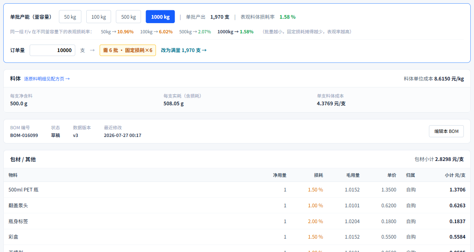
Task: Choose the 100 kg kettle capacity
Action: [98, 17]
